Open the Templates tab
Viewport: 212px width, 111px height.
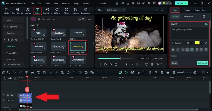coord(85,11)
